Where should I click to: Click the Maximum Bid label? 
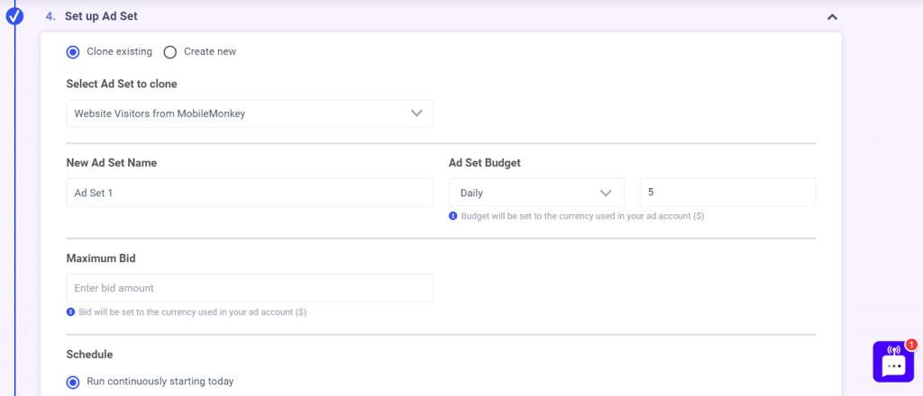coord(101,258)
